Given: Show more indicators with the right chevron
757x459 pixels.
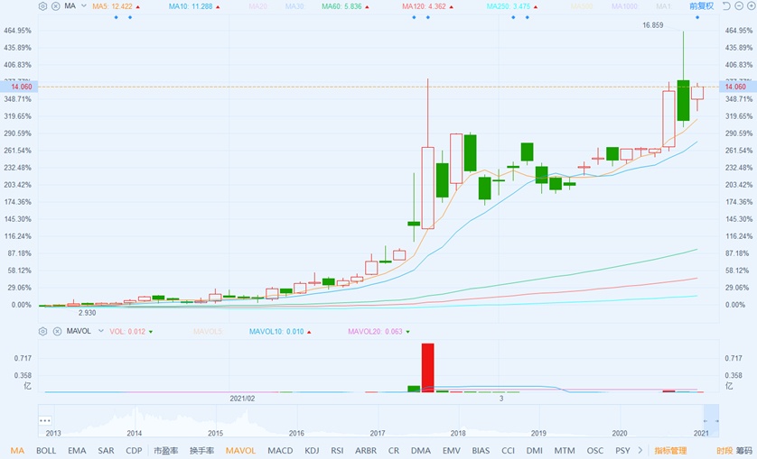Looking at the screenshot, I should tap(640, 450).
